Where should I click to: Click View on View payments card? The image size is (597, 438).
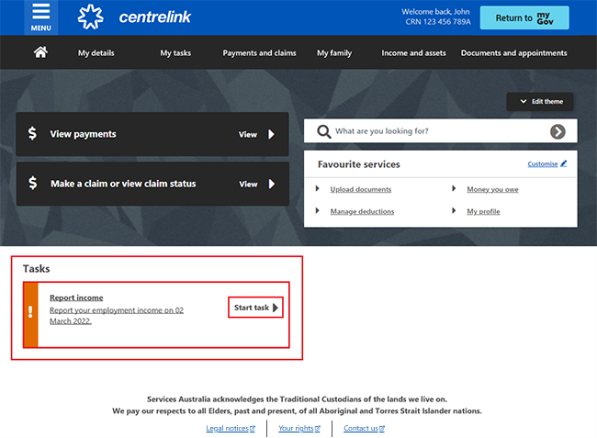[x=248, y=135]
